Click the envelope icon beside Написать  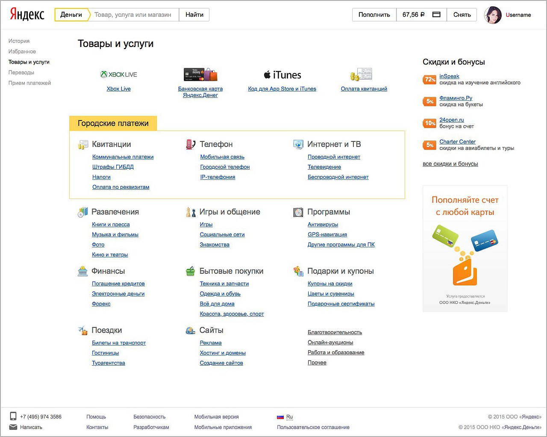tap(13, 427)
